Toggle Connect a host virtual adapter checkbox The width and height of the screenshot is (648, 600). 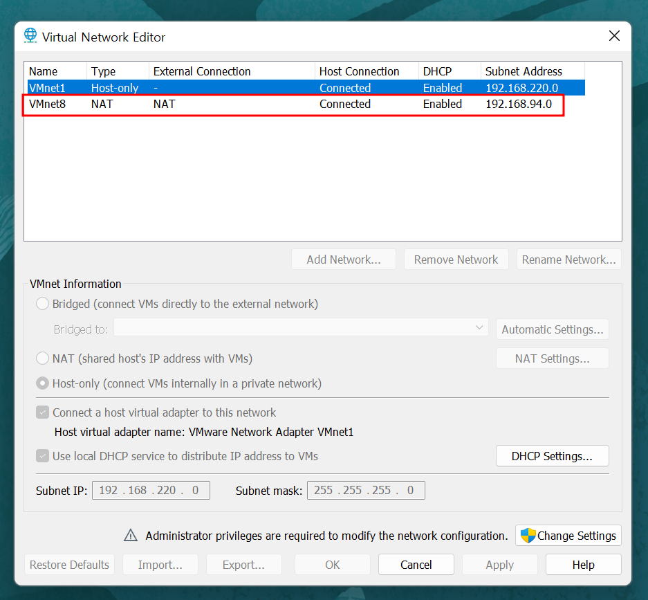[43, 412]
